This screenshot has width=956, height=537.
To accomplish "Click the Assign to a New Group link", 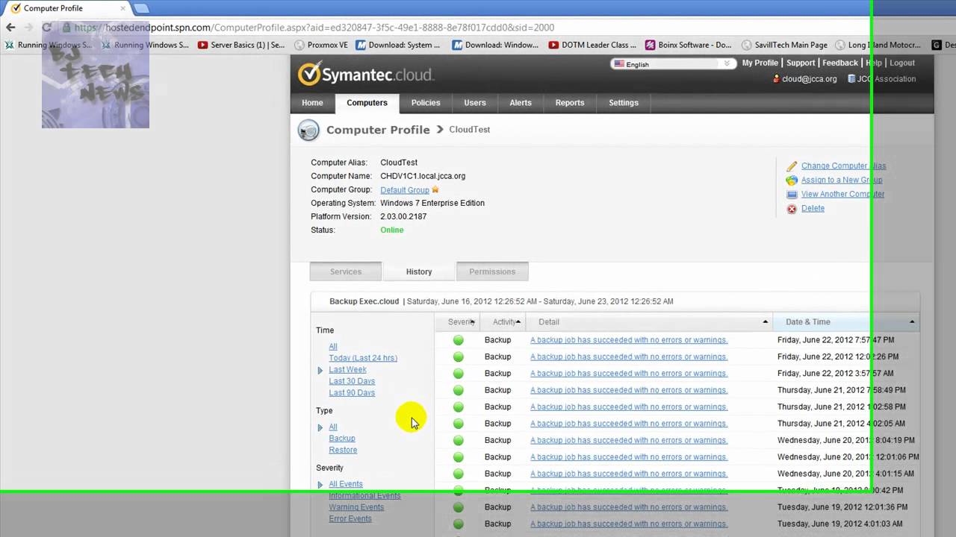I will point(842,180).
